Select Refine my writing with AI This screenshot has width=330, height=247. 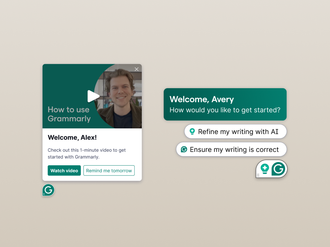click(x=235, y=131)
